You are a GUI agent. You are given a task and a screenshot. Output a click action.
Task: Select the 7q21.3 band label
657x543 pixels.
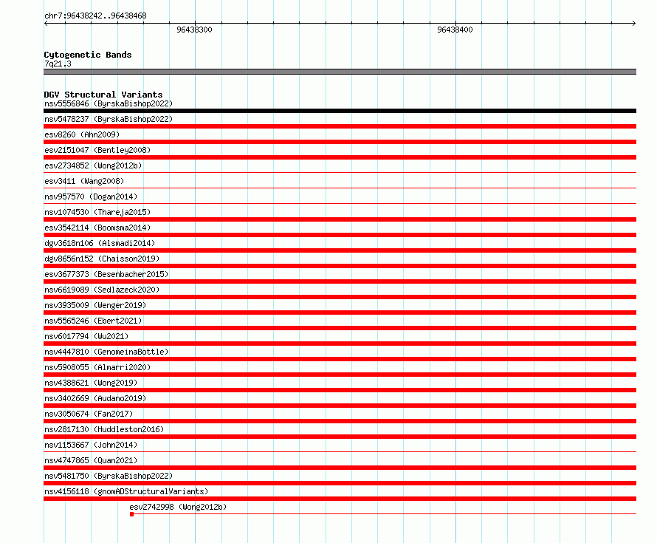(58, 64)
